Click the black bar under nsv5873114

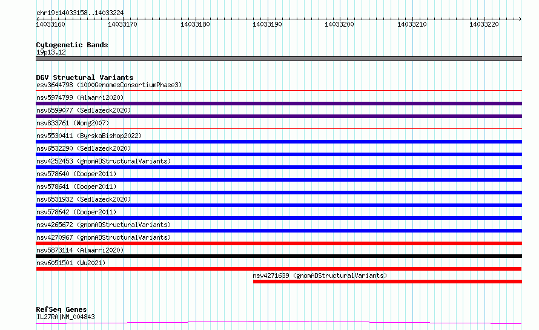click(x=279, y=256)
